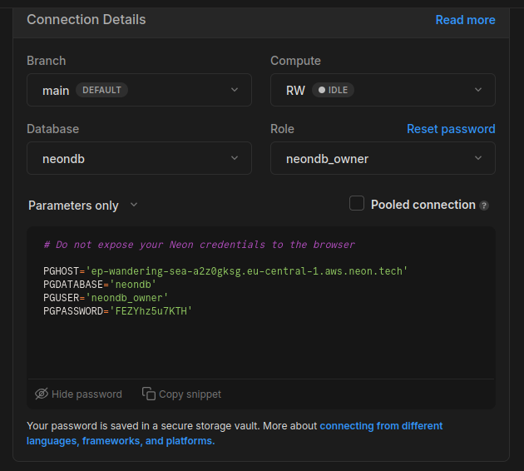Follow the connecting from different languages link
Screen dimensions: 524x471
pyautogui.click(x=381, y=426)
